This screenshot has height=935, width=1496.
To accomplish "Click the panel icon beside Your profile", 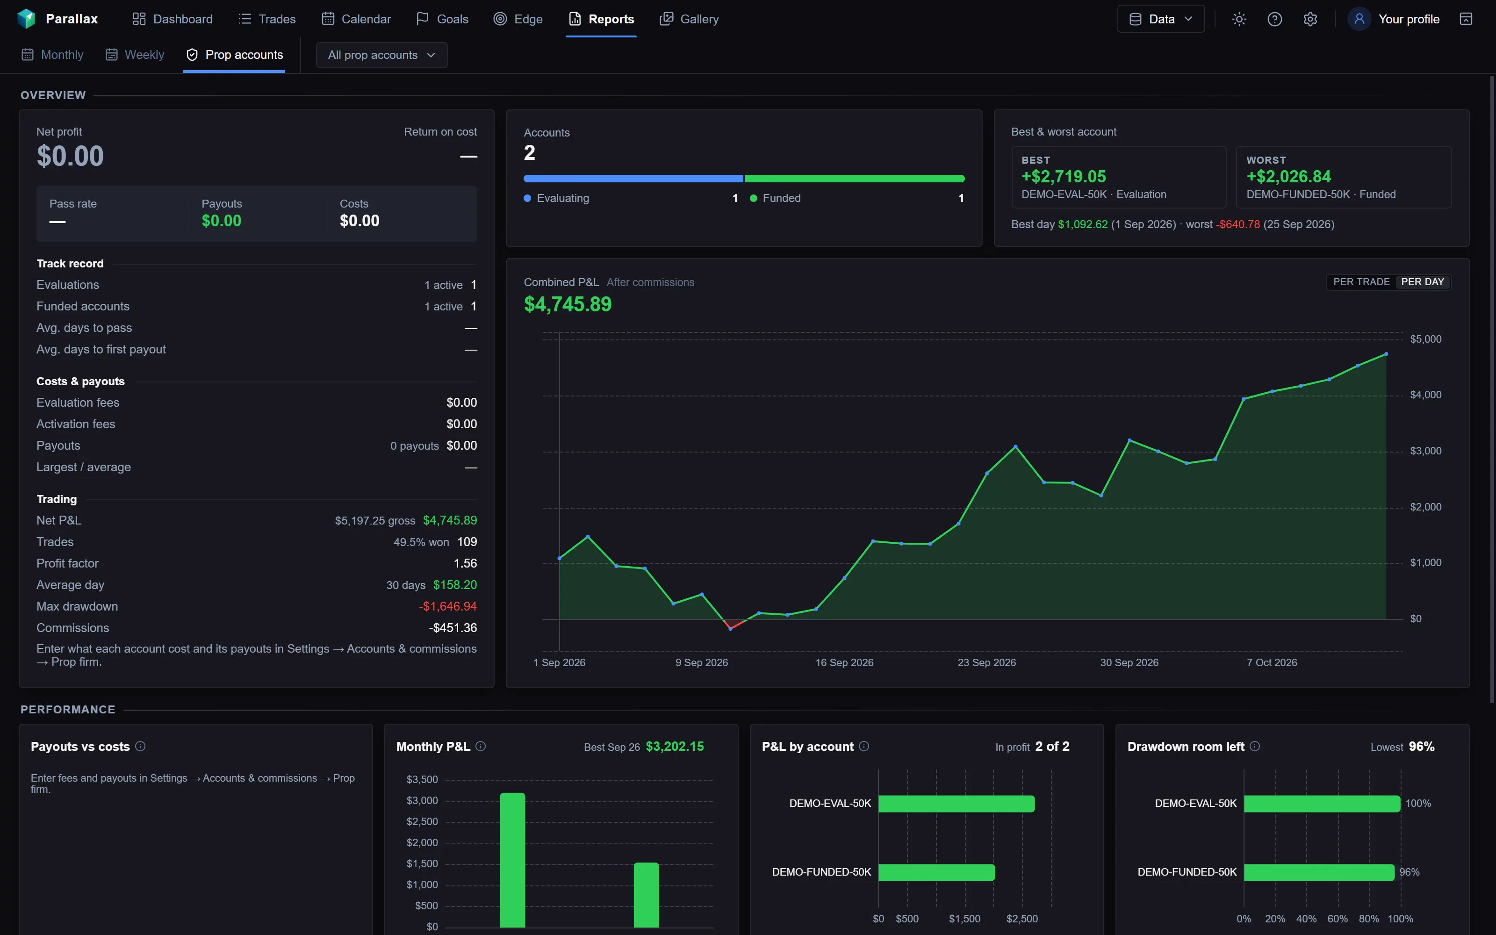I will tap(1466, 19).
